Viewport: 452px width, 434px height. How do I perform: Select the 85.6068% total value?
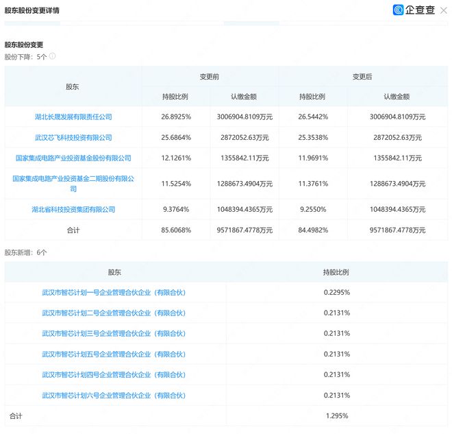click(x=176, y=230)
